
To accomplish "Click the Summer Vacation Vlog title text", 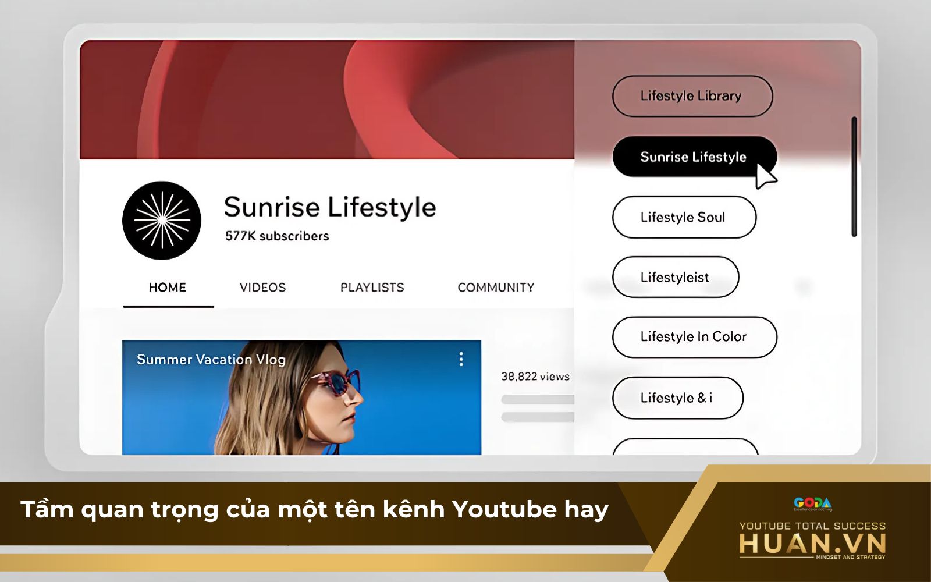I will tap(211, 360).
